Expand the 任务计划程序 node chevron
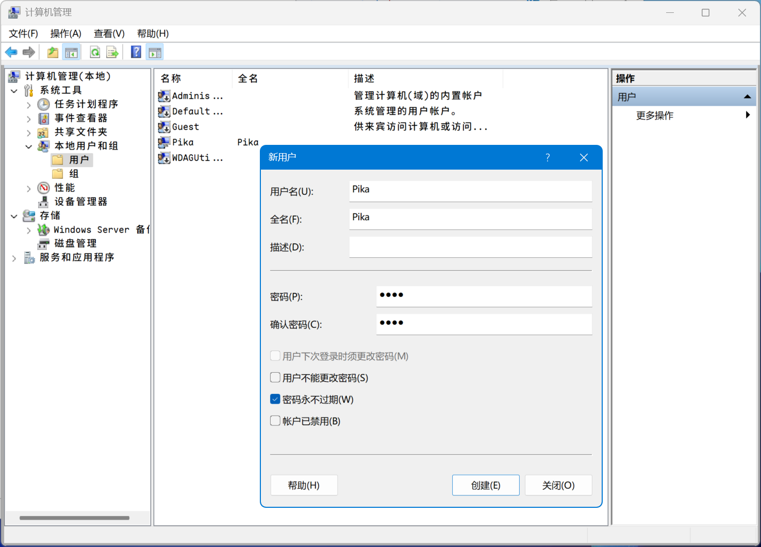The width and height of the screenshot is (761, 547). pos(29,105)
